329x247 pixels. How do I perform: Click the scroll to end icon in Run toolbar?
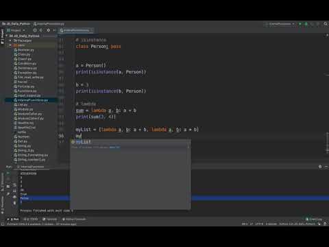(x=14, y=191)
